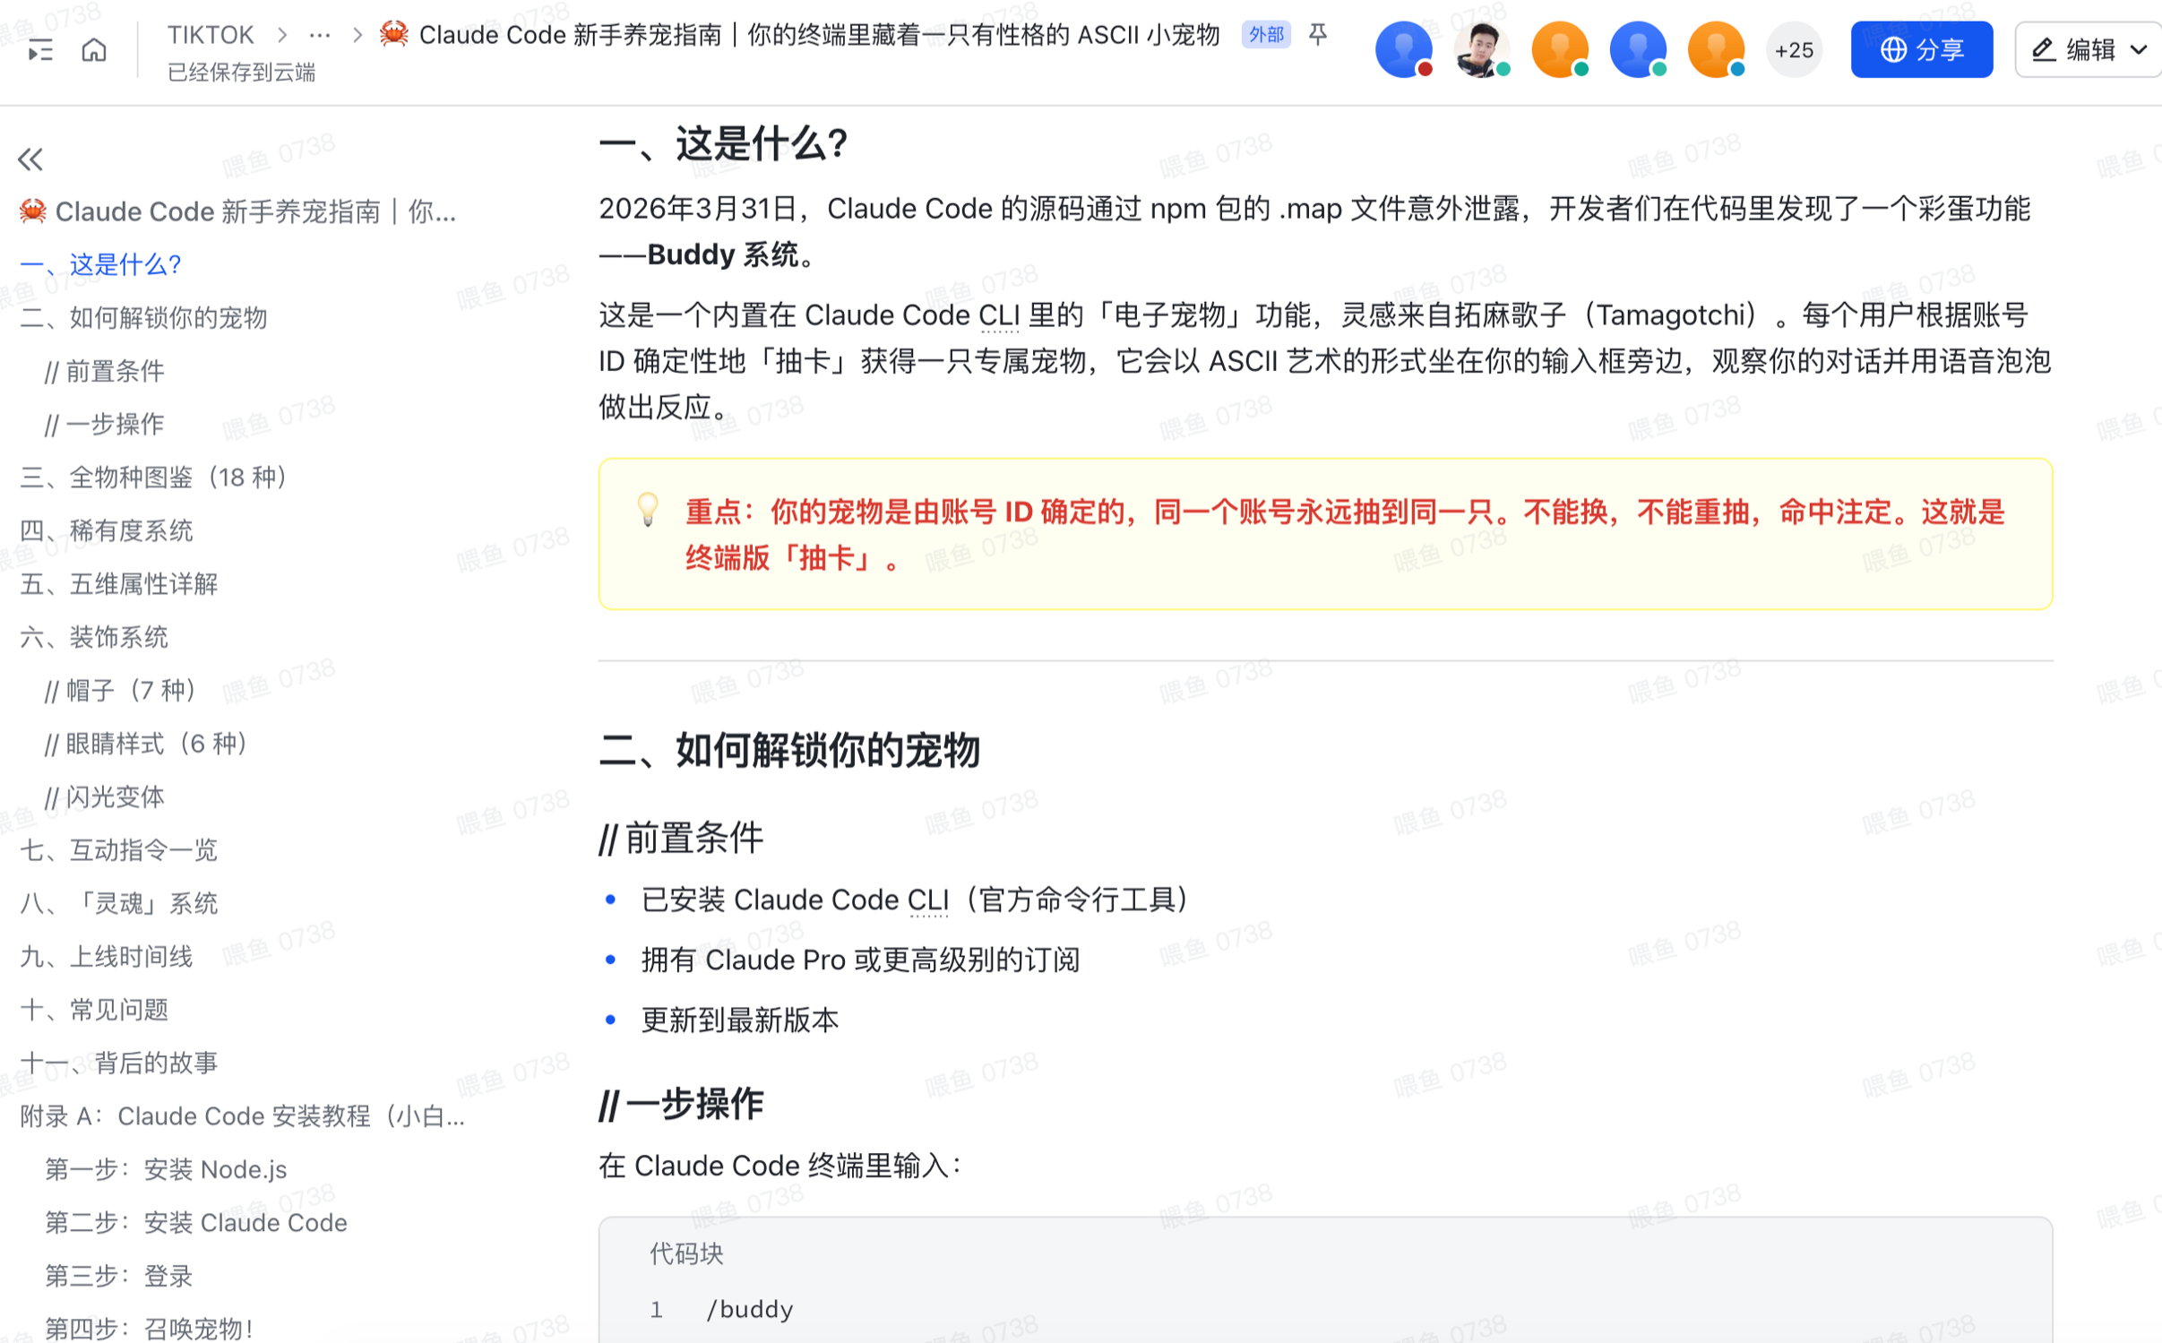Click the pin icon next to title

(1317, 35)
